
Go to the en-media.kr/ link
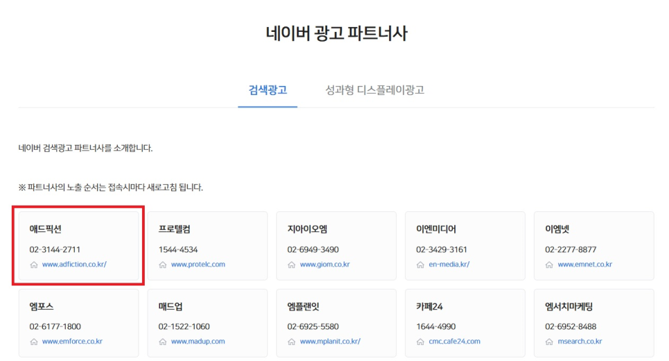pos(449,264)
